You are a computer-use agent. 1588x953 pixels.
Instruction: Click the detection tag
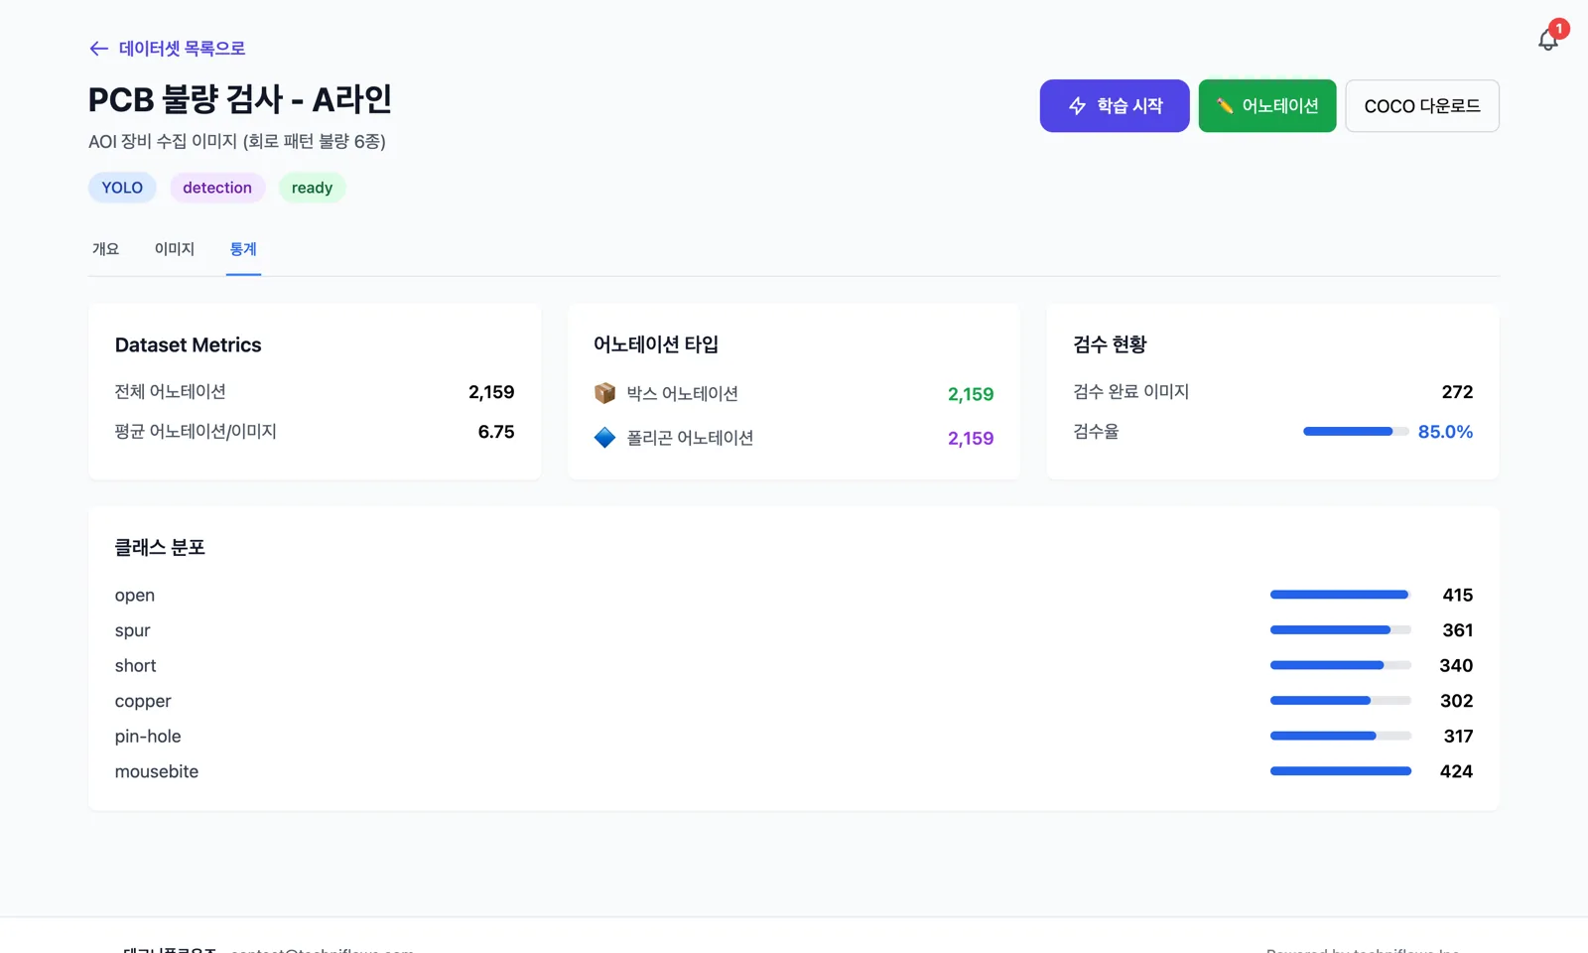[217, 188]
